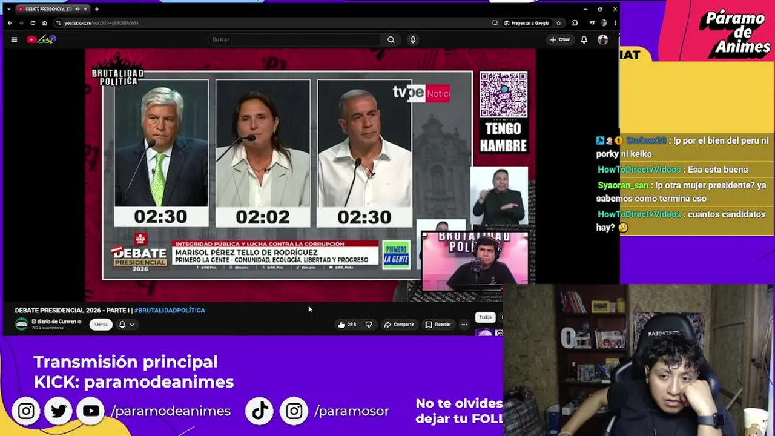
Task: Expand the tab search dropdown arrow
Action: (x=8, y=9)
